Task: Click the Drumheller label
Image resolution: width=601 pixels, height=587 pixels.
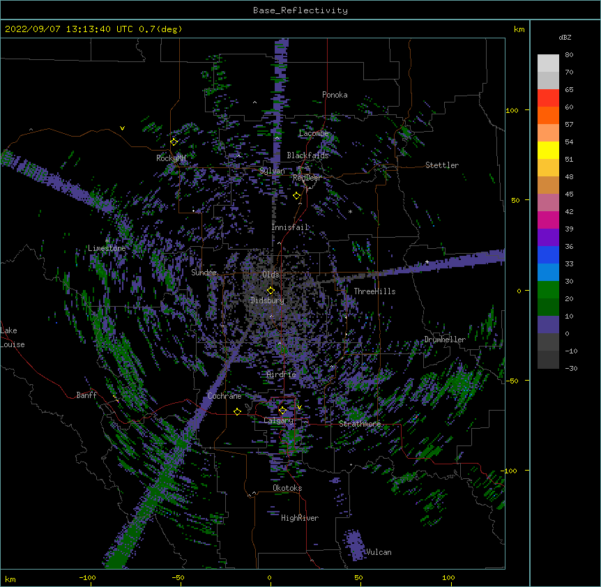Action: point(445,340)
